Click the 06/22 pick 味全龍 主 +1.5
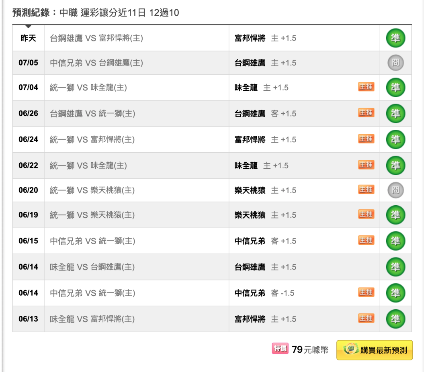The image size is (434, 372). pyautogui.click(x=261, y=166)
